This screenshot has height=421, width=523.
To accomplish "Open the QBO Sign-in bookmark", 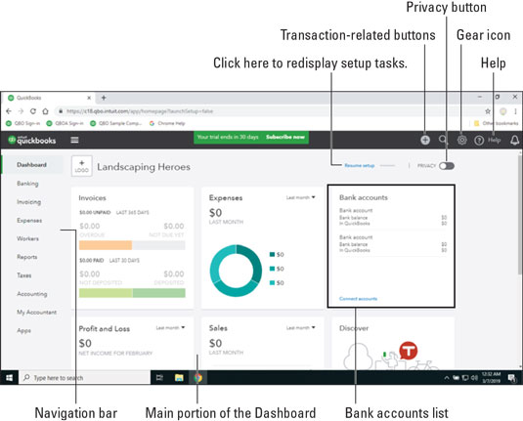I will point(23,123).
